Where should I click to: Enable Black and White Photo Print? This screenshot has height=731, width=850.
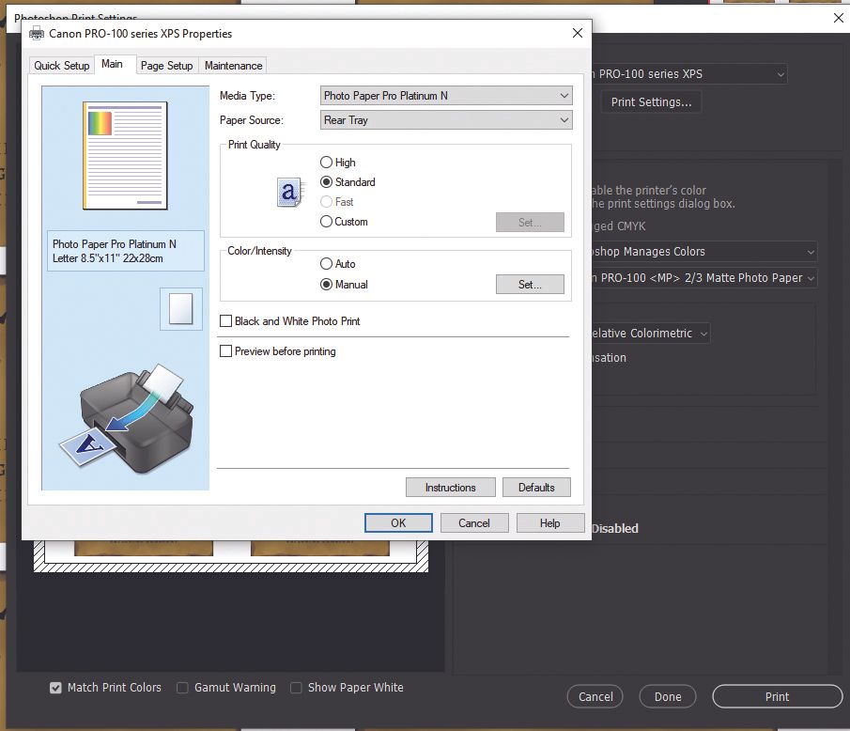[225, 320]
